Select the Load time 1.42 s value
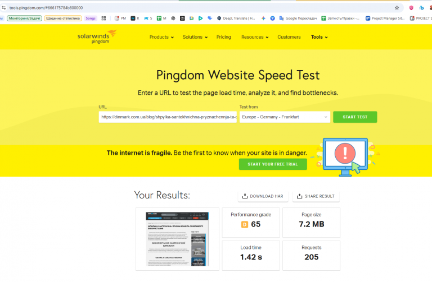The width and height of the screenshot is (432, 282). [x=251, y=257]
